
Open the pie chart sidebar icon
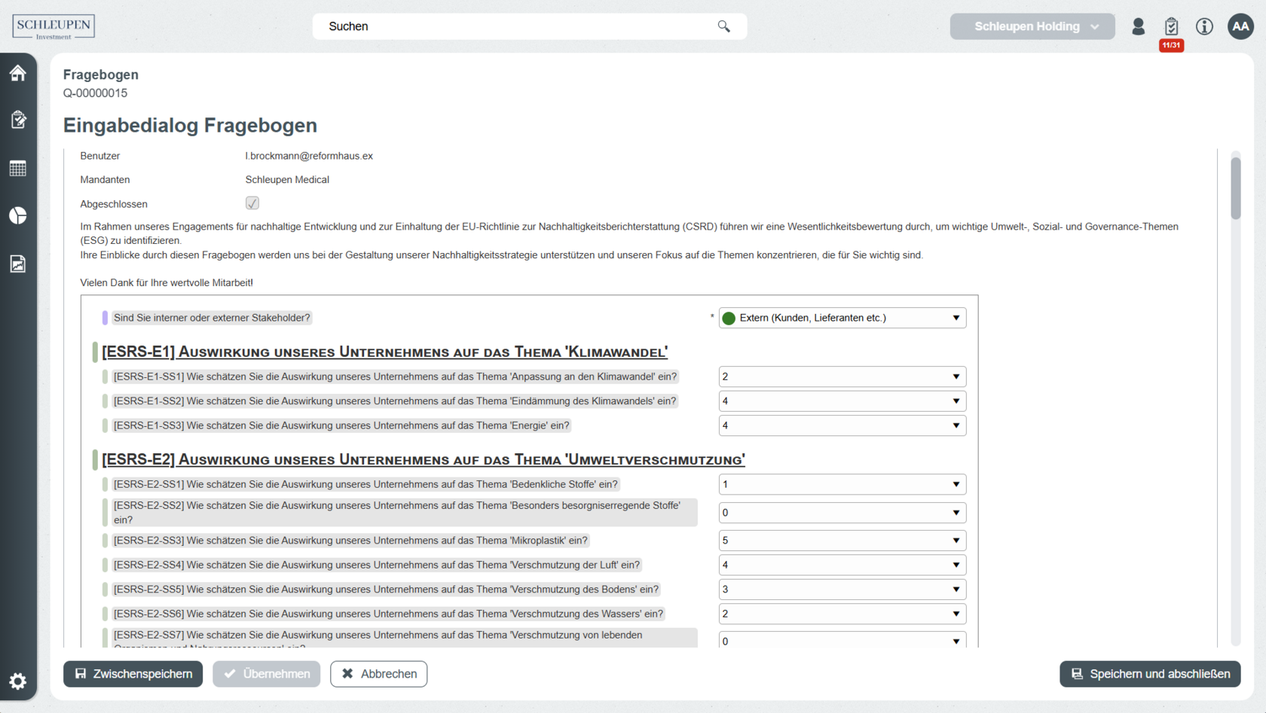[x=18, y=216]
